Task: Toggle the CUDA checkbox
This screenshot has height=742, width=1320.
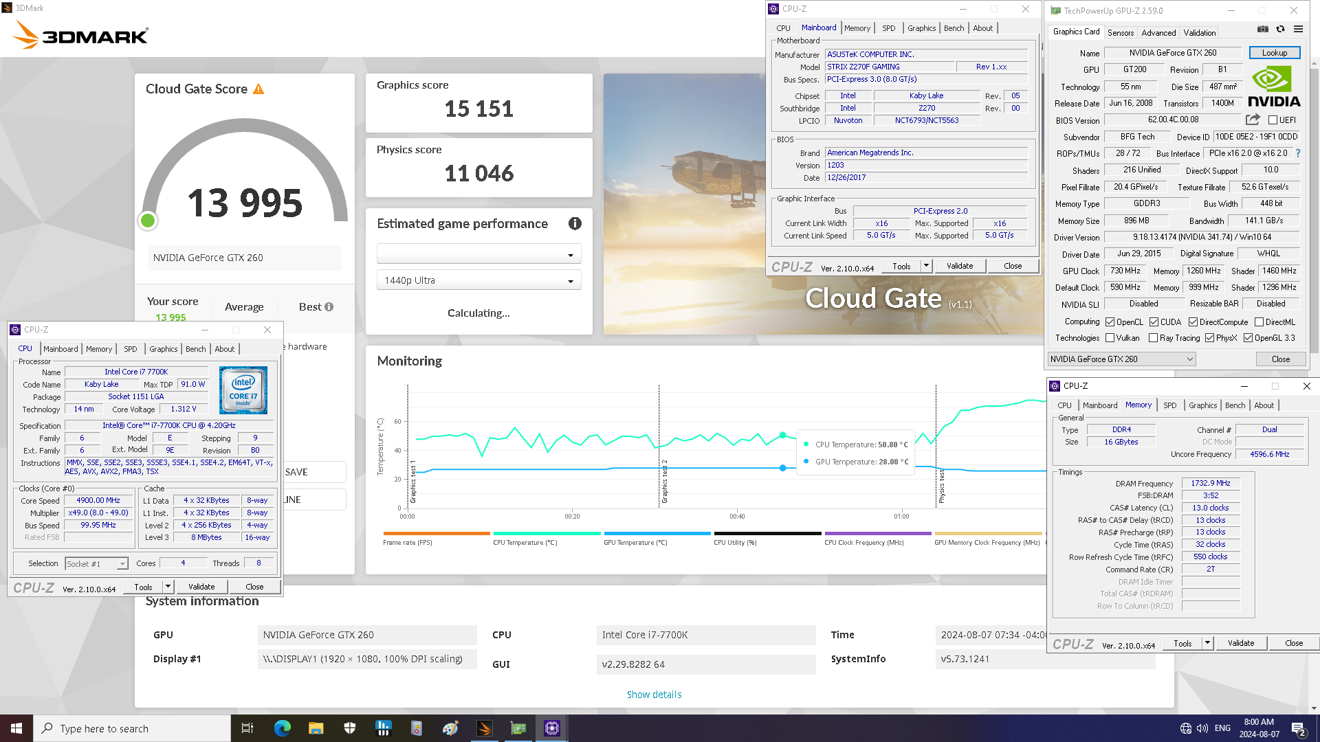Action: 1154,322
